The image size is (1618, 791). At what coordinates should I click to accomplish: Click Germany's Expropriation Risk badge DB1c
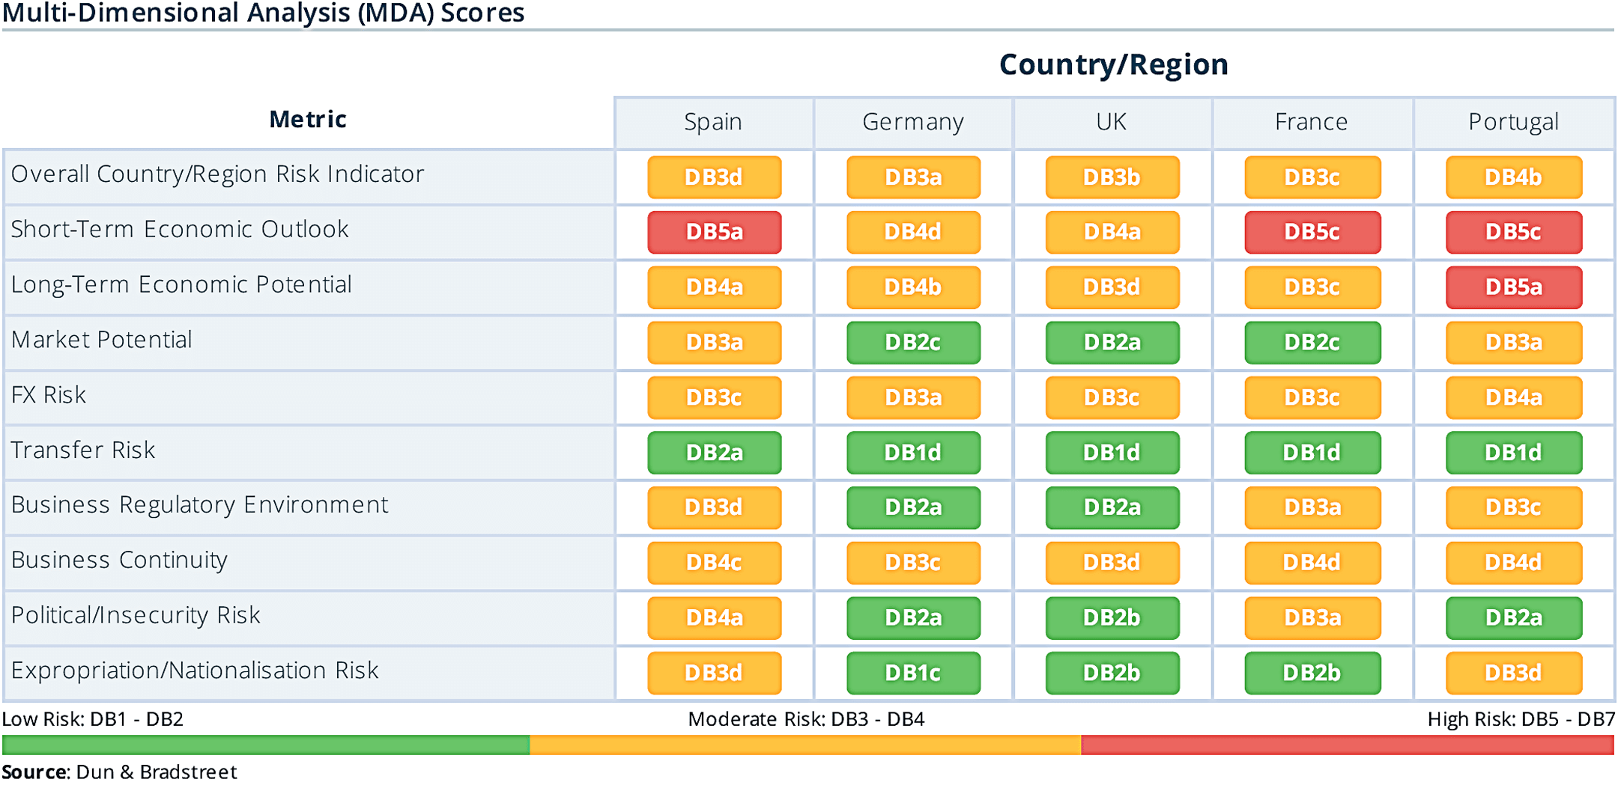(913, 674)
